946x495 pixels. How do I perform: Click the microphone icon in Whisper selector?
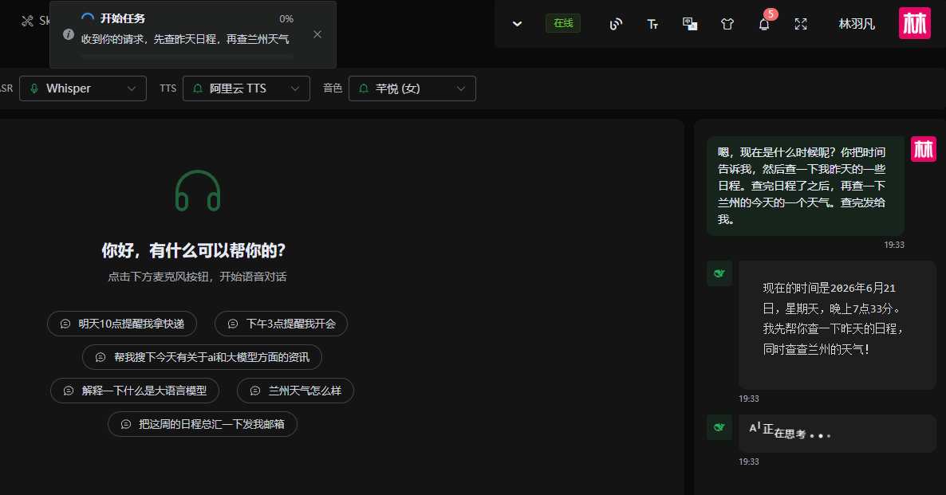34,88
